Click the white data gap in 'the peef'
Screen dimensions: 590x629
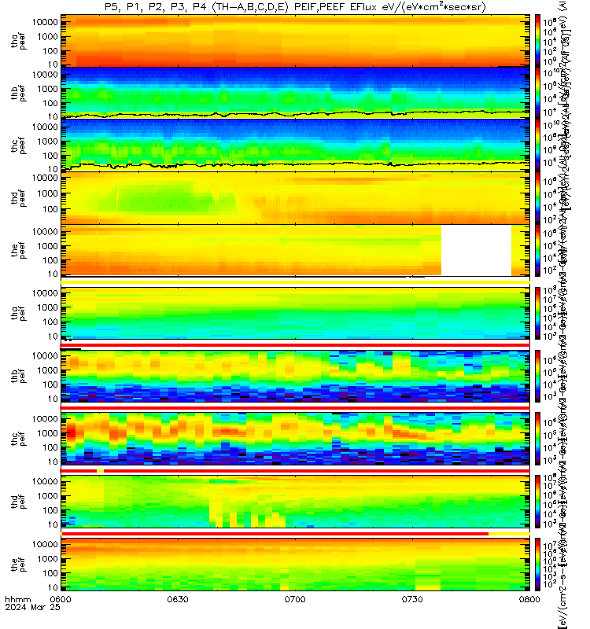[x=476, y=250]
